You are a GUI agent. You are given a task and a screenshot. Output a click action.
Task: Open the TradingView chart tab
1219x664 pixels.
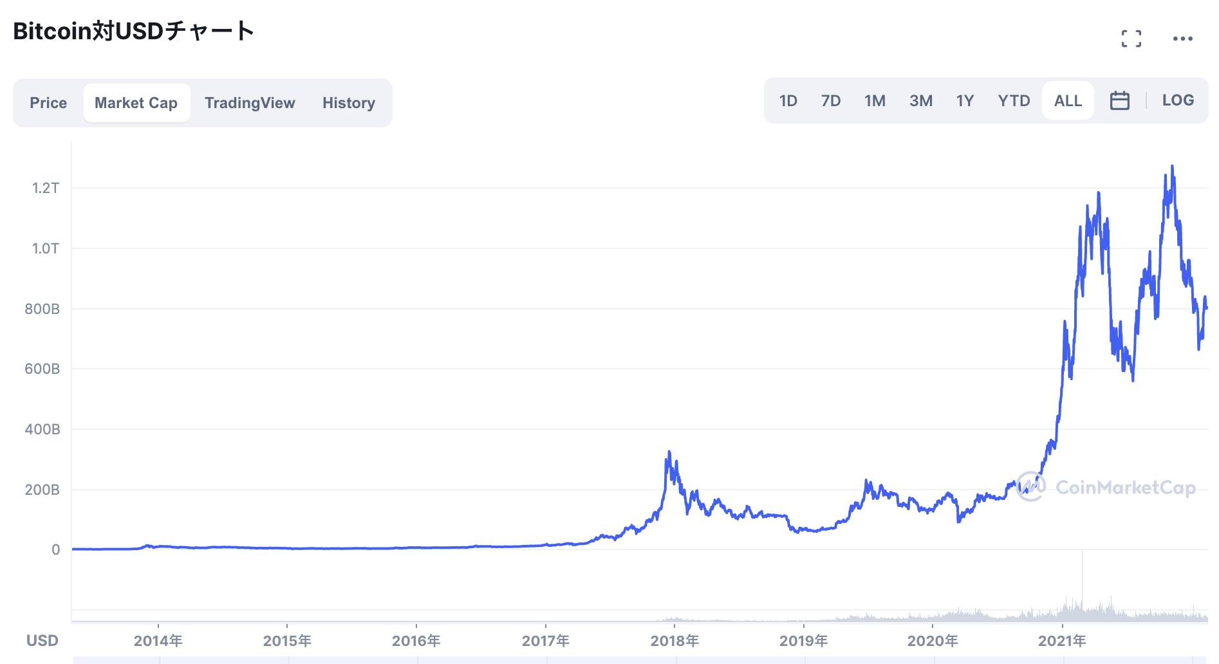click(x=250, y=103)
